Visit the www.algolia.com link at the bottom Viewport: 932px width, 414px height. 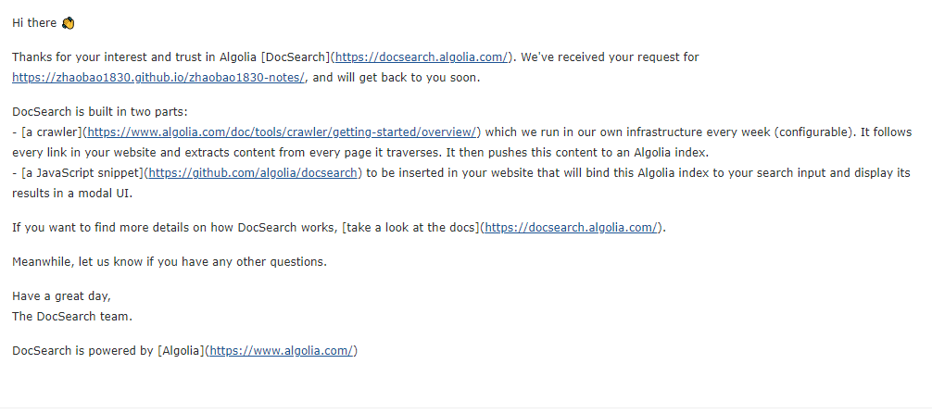tap(282, 351)
